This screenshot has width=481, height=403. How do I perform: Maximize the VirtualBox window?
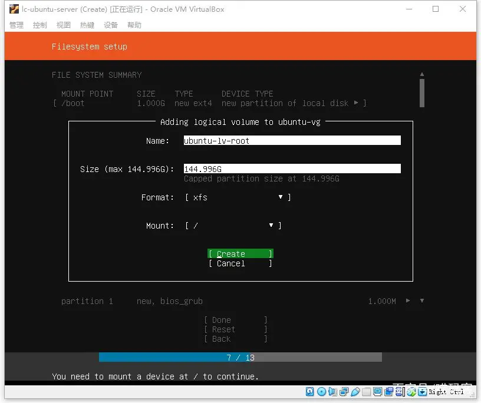point(436,9)
